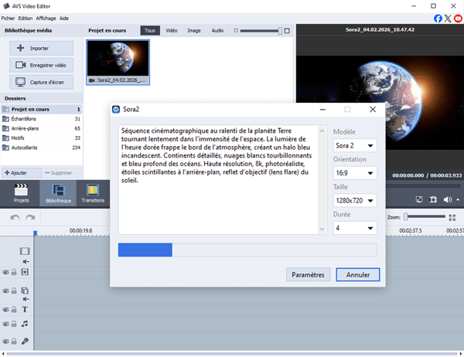This screenshot has width=464, height=357.
Task: Select the main video track icon
Action: pyautogui.click(x=25, y=251)
